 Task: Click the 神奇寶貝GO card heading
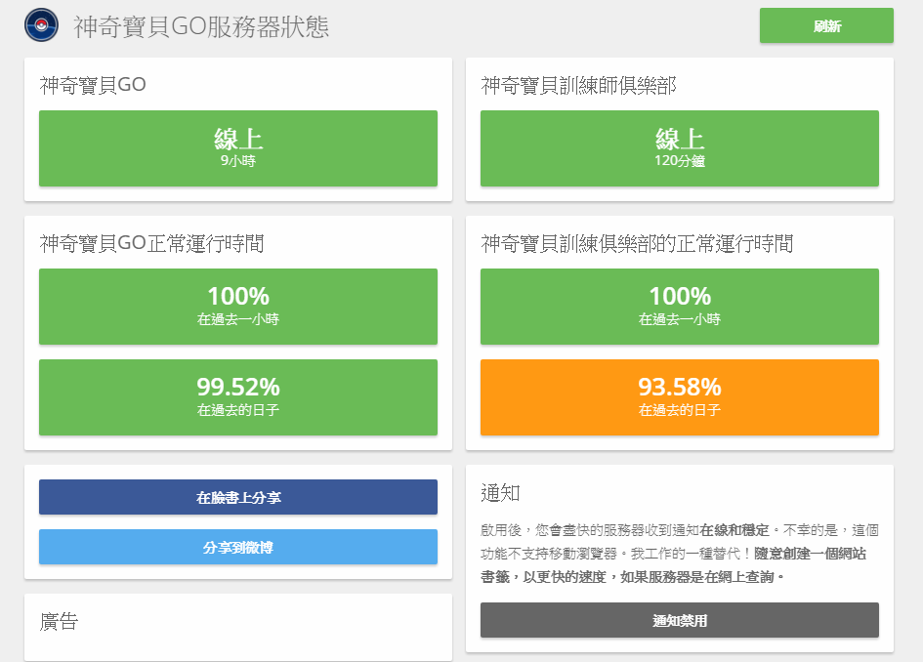(93, 86)
